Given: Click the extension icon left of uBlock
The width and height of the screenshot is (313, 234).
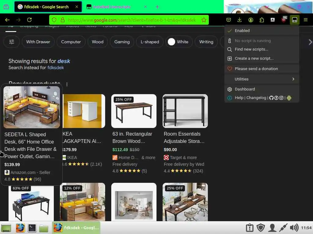Looking at the screenshot, I should click(272, 20).
